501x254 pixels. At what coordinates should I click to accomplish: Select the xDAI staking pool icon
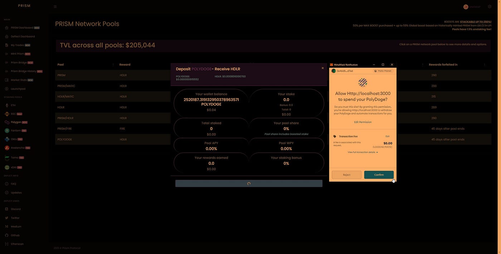[7, 167]
